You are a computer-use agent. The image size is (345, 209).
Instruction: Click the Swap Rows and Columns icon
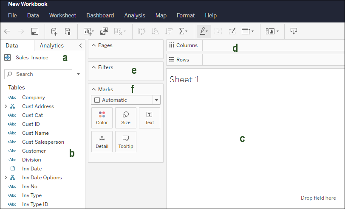[142, 31]
